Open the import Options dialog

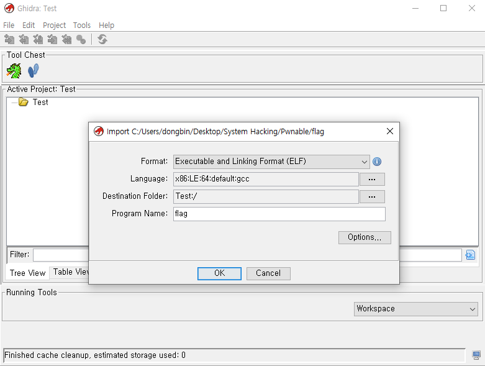(365, 237)
